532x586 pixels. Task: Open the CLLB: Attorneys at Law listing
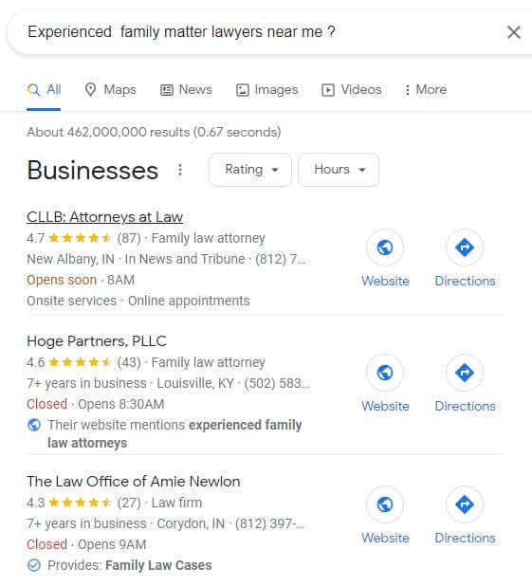pos(104,217)
